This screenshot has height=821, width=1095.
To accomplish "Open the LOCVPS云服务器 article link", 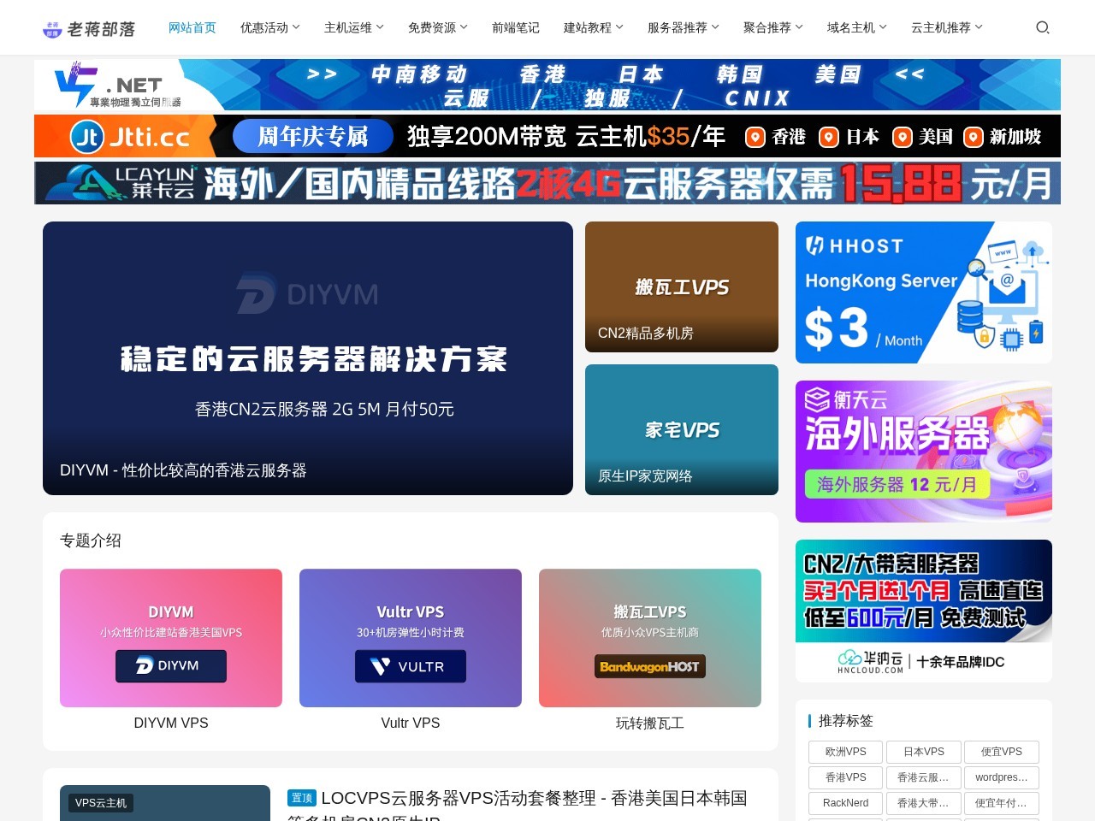I will 534,798.
